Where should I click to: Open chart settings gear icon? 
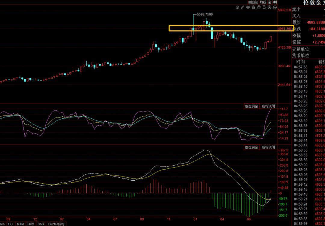coord(237,8)
